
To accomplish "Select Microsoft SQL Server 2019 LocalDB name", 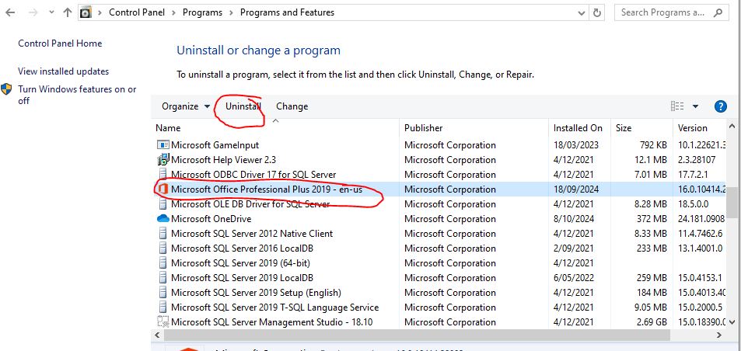I will [242, 278].
